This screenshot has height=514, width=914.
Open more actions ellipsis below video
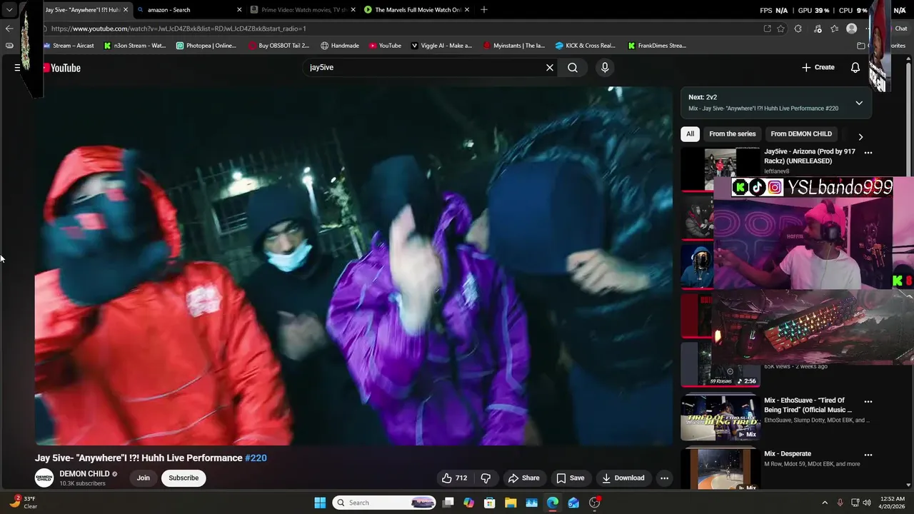pos(664,478)
